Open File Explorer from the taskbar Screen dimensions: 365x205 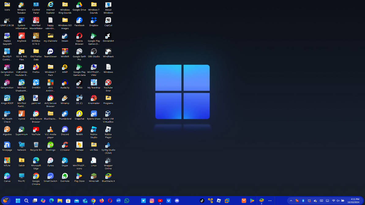pos(60,201)
